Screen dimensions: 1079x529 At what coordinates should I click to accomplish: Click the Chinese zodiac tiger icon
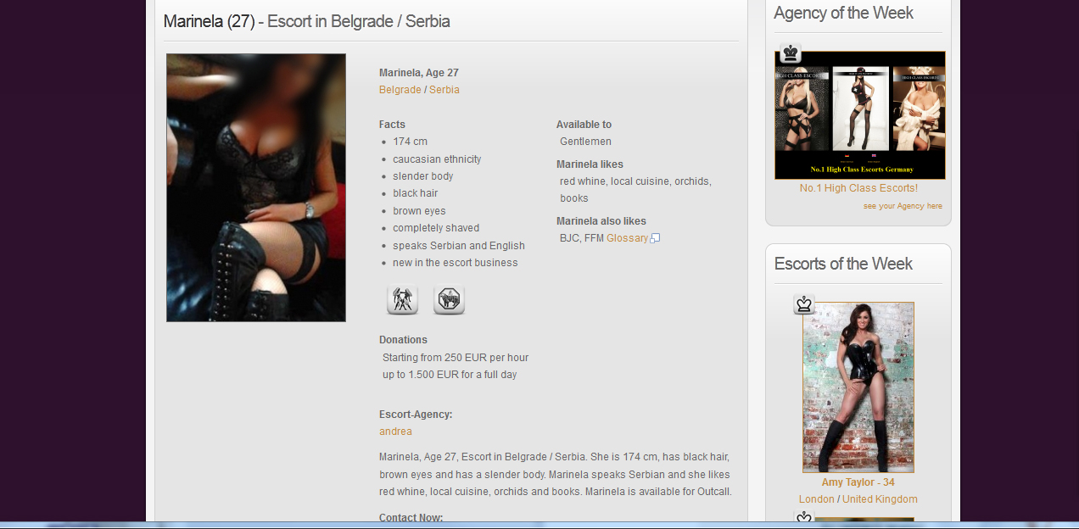449,299
